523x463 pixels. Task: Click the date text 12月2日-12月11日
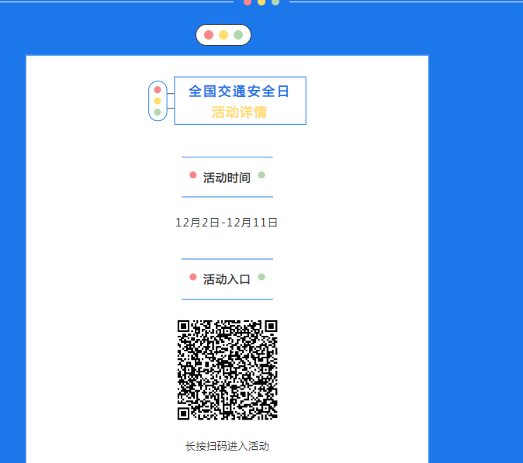pos(227,223)
